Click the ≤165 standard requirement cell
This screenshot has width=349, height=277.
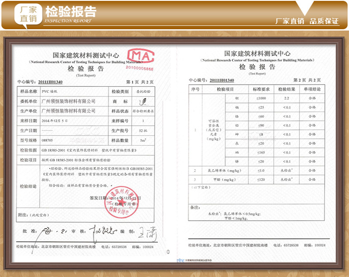(261, 152)
